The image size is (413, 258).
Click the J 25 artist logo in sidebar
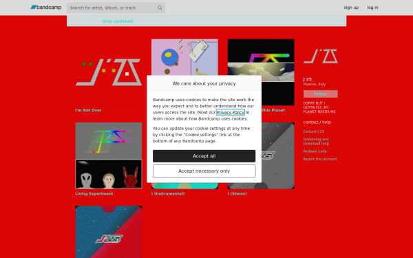tap(321, 56)
